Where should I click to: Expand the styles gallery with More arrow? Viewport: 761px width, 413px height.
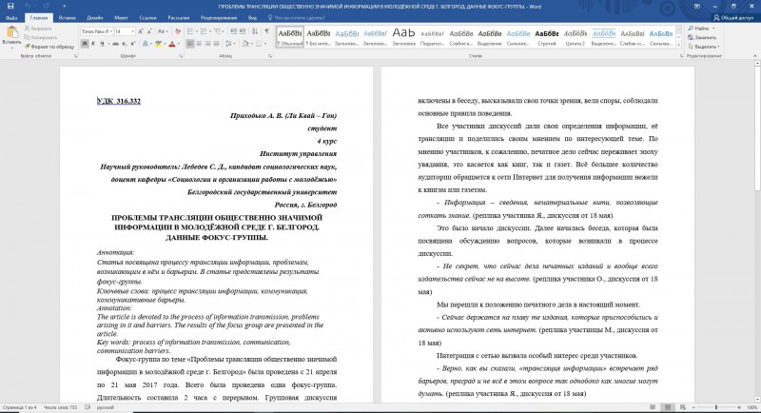[x=678, y=45]
